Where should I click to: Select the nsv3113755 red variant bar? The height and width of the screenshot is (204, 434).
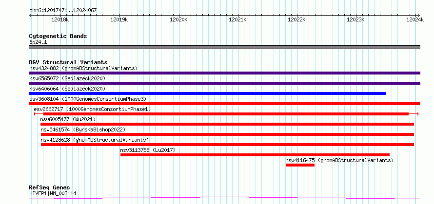point(255,155)
